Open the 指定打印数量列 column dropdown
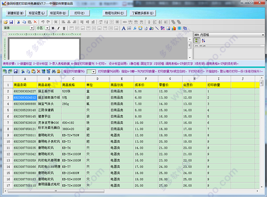 [x=93, y=72]
